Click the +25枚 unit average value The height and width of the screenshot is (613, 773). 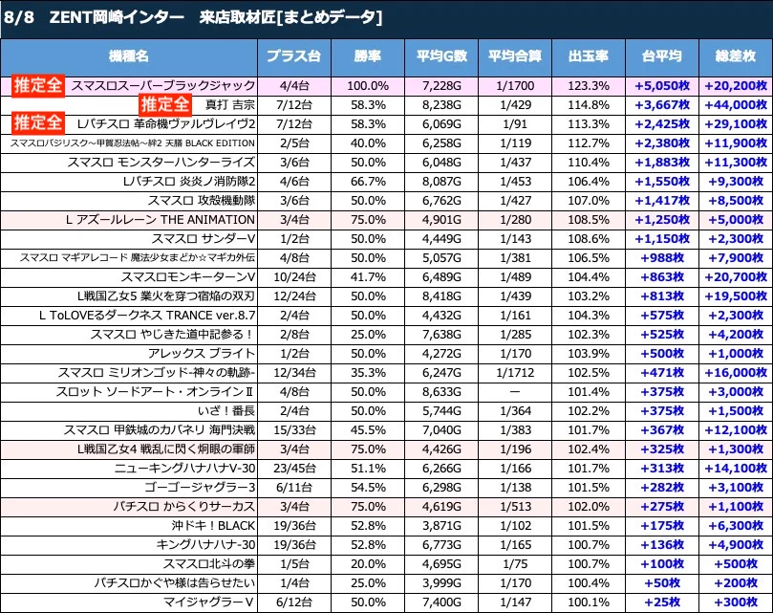coord(662,602)
